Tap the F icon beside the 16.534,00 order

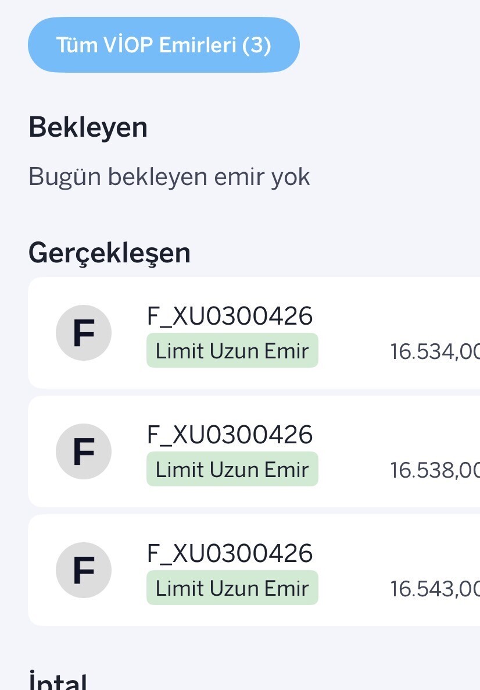pyautogui.click(x=83, y=333)
